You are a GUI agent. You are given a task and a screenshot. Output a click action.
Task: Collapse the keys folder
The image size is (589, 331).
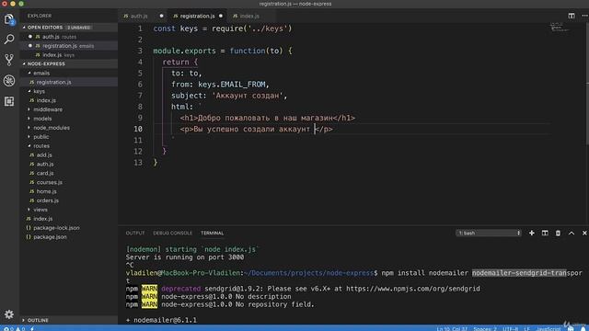coord(39,91)
